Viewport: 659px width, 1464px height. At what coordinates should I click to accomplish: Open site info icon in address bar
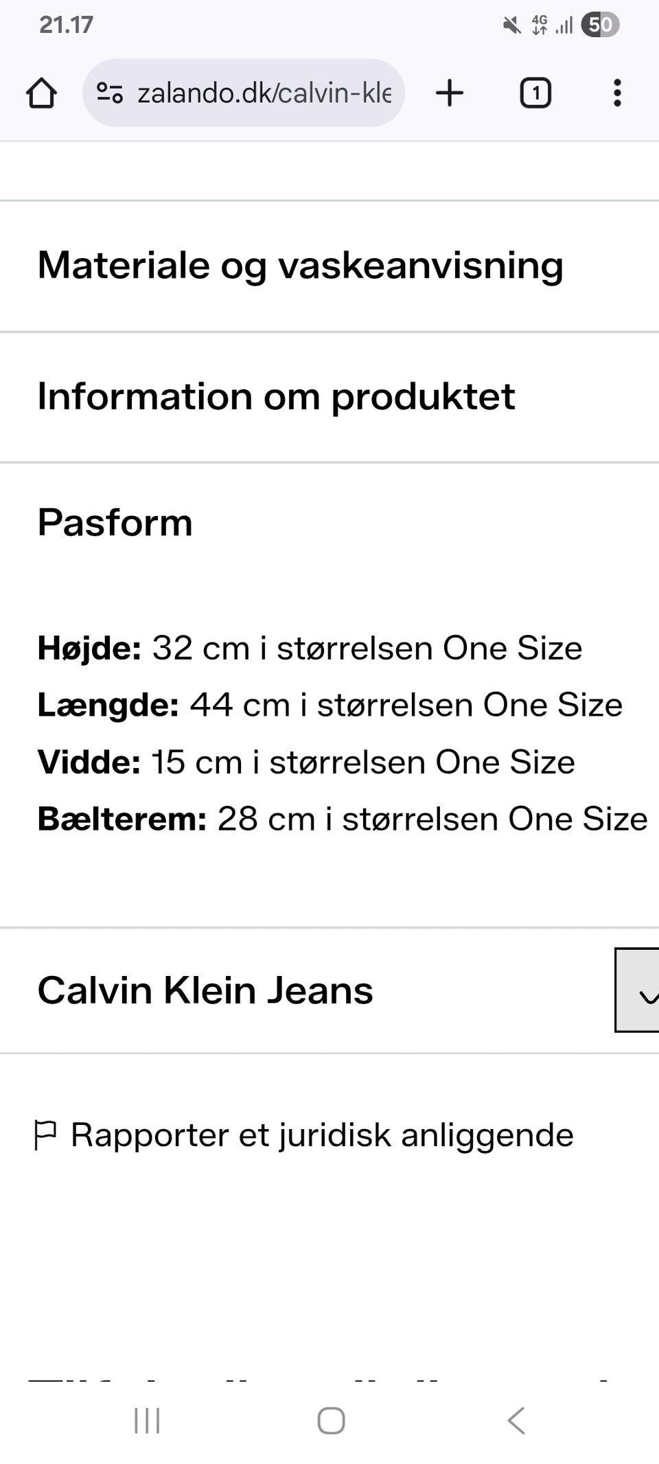pos(110,93)
